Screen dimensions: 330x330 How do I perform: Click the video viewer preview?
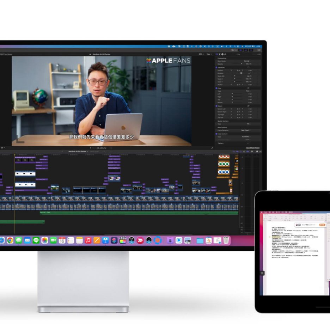pos(102,100)
